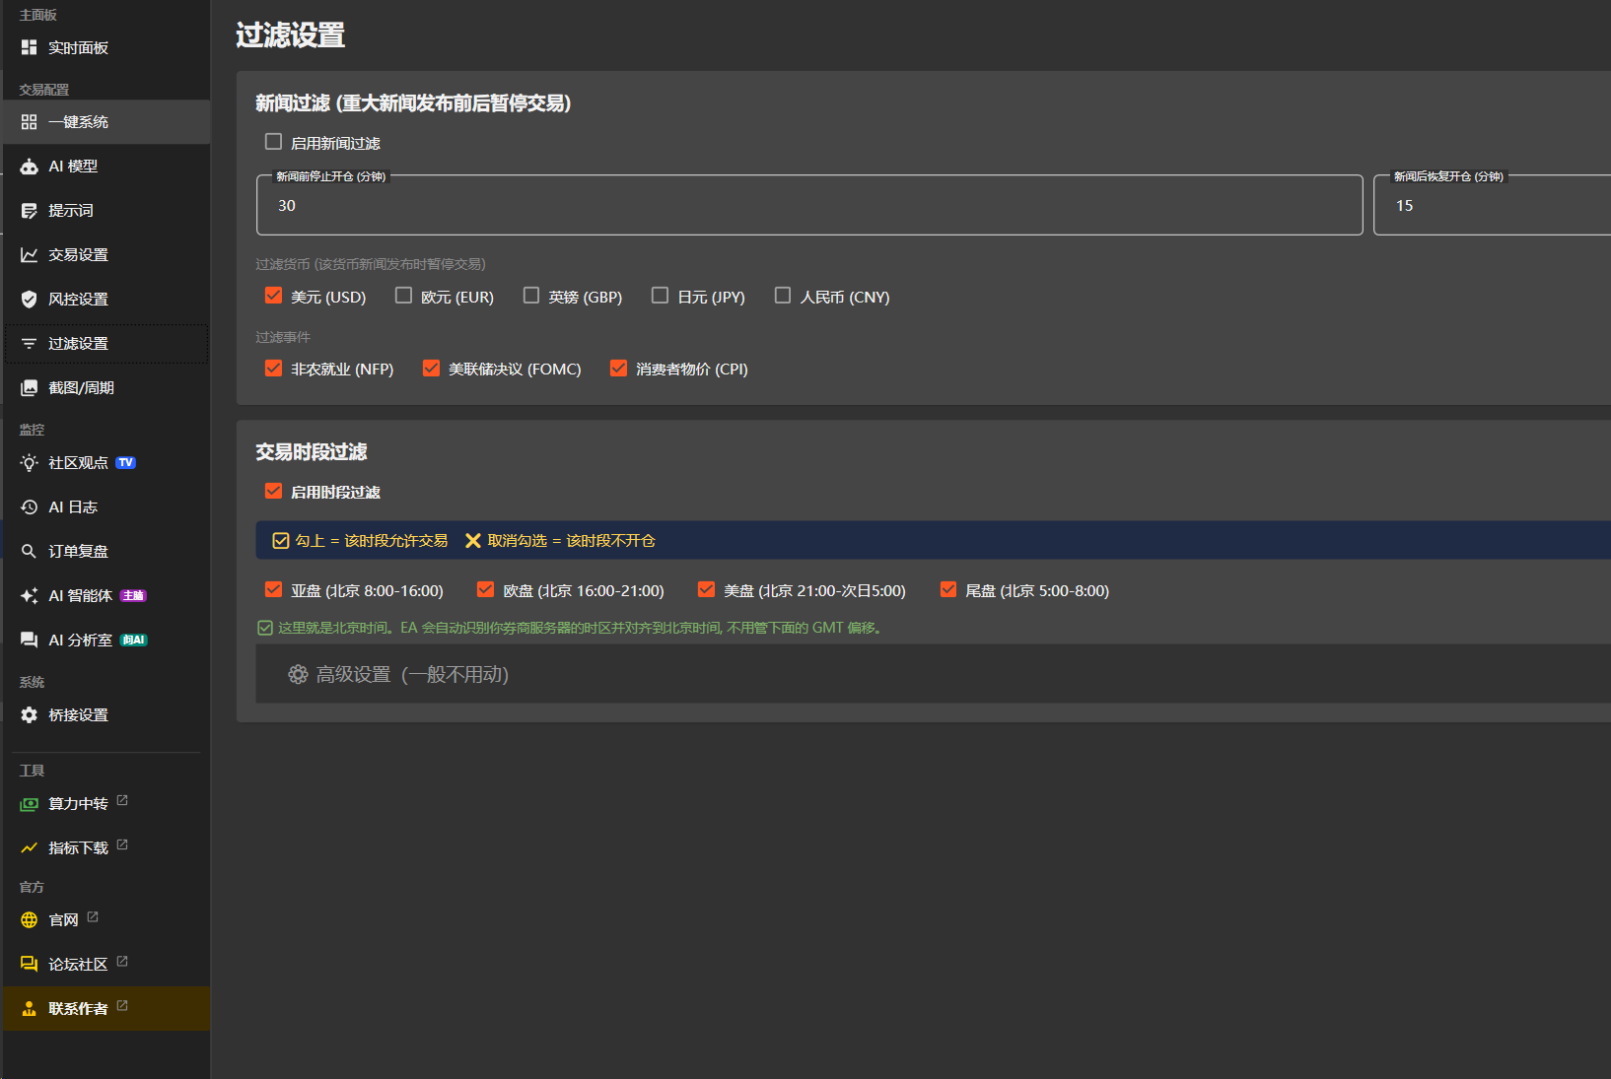Click the 新闻前停止开仓 minutes field
1611x1079 pixels.
809,206
